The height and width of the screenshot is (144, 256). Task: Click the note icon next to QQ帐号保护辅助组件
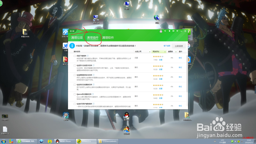[x=93, y=104]
